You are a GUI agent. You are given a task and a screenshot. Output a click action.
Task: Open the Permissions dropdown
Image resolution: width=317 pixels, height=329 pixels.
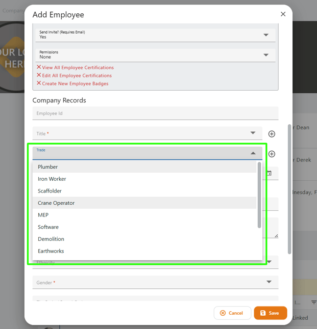[x=265, y=55]
